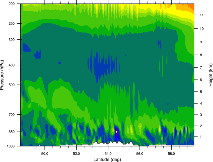Click the 58.0 latitude tick label
The width and height of the screenshot is (213, 162).
point(171,154)
